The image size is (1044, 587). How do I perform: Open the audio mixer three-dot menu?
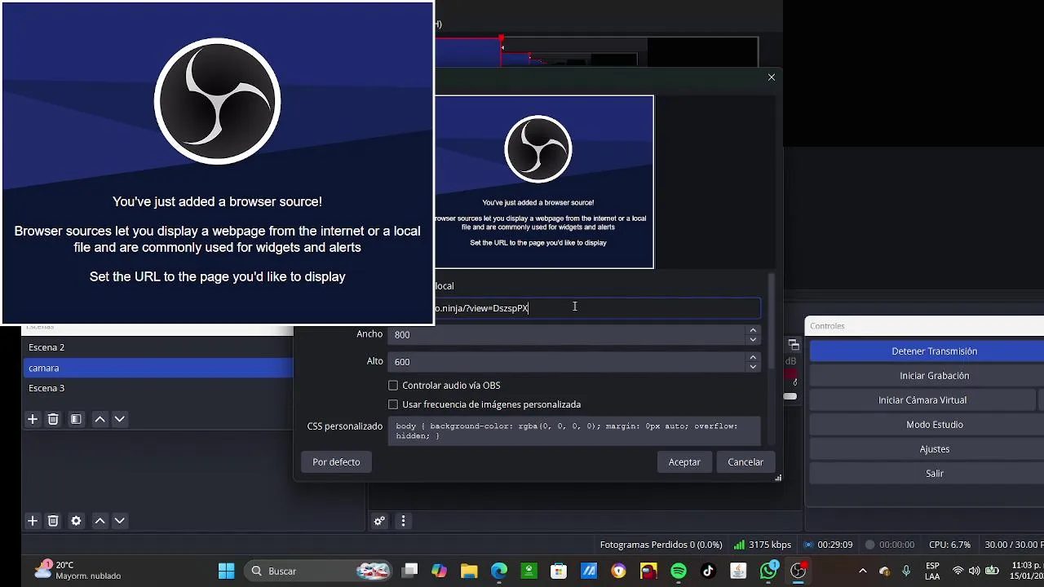point(403,522)
